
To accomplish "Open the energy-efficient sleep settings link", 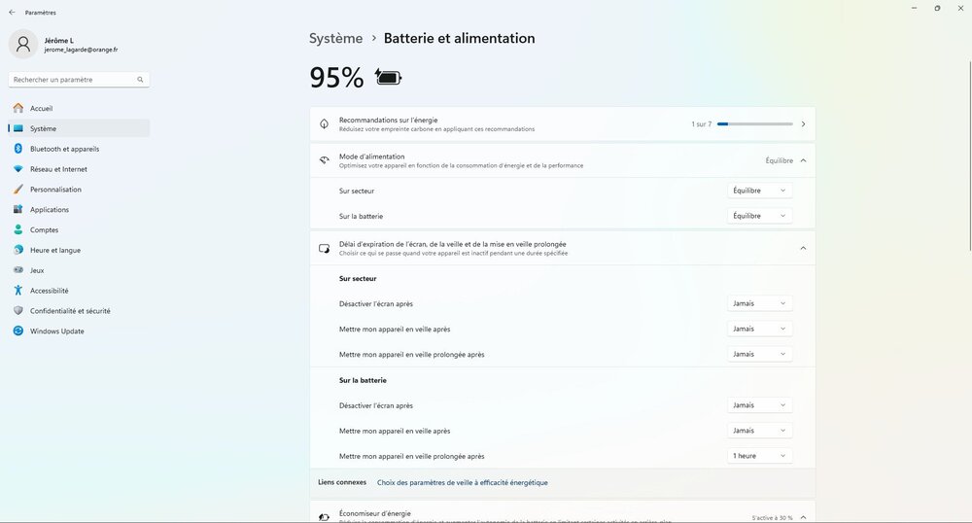I will coord(462,482).
